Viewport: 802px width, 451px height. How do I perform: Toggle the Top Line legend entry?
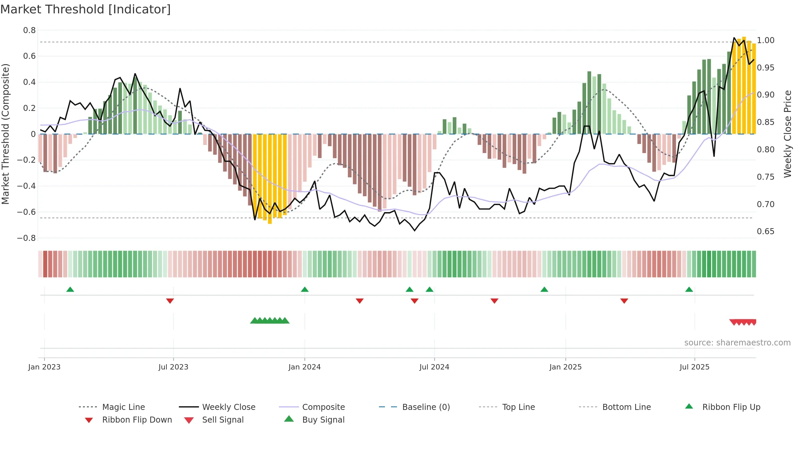click(x=507, y=407)
